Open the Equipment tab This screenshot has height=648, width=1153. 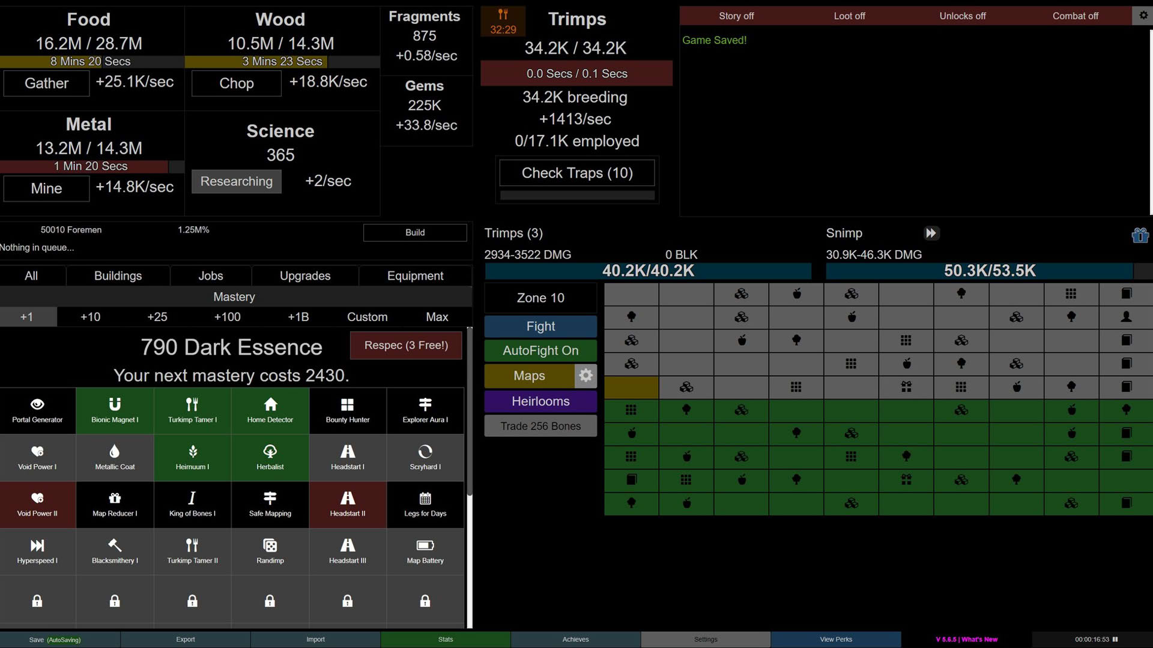[x=415, y=275]
